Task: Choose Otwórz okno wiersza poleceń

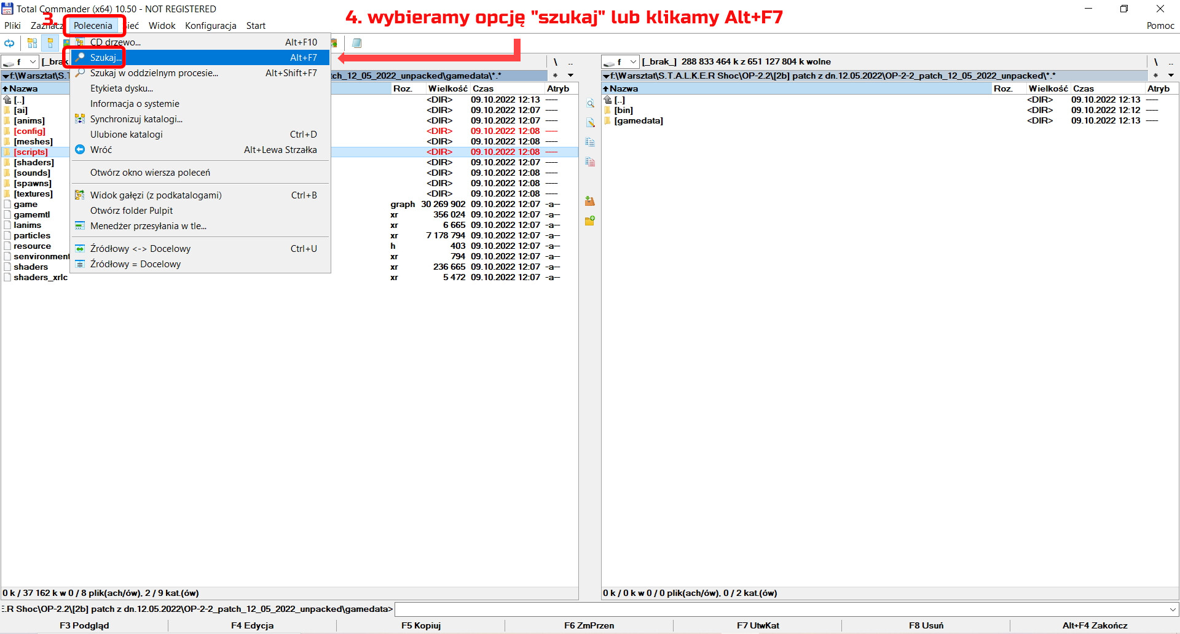Action: pyautogui.click(x=200, y=173)
